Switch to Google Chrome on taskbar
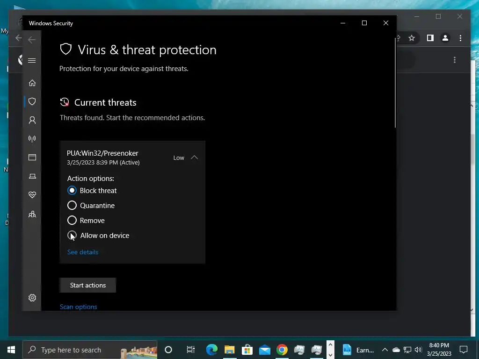The width and height of the screenshot is (479, 359). click(x=282, y=350)
